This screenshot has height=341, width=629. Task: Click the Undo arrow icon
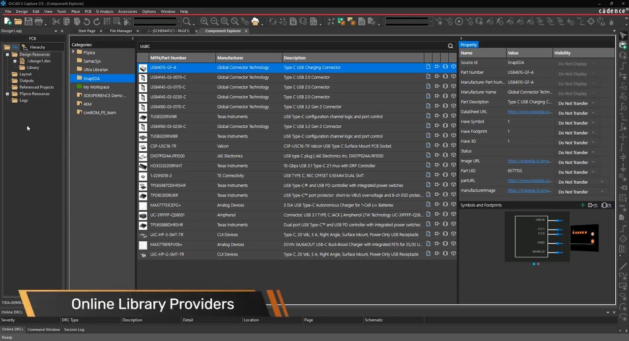tap(87, 21)
